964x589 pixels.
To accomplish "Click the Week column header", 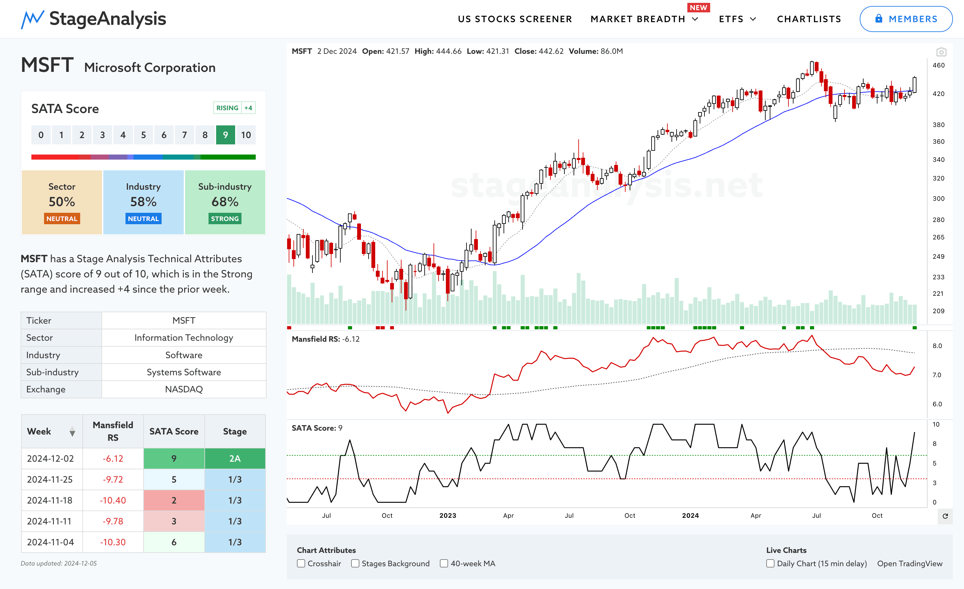I will point(52,432).
